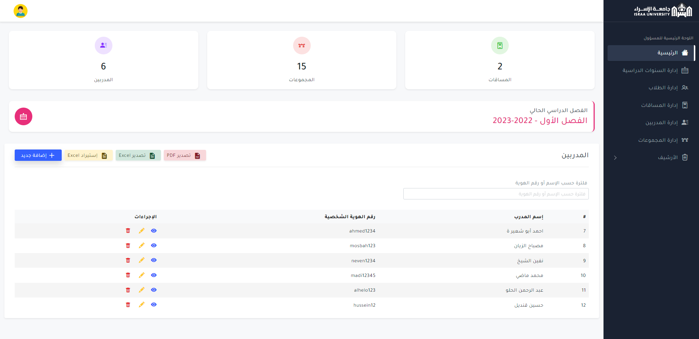This screenshot has width=699, height=339.
Task: Delete trainer ahmed1234 with trash icon
Action: click(x=128, y=231)
